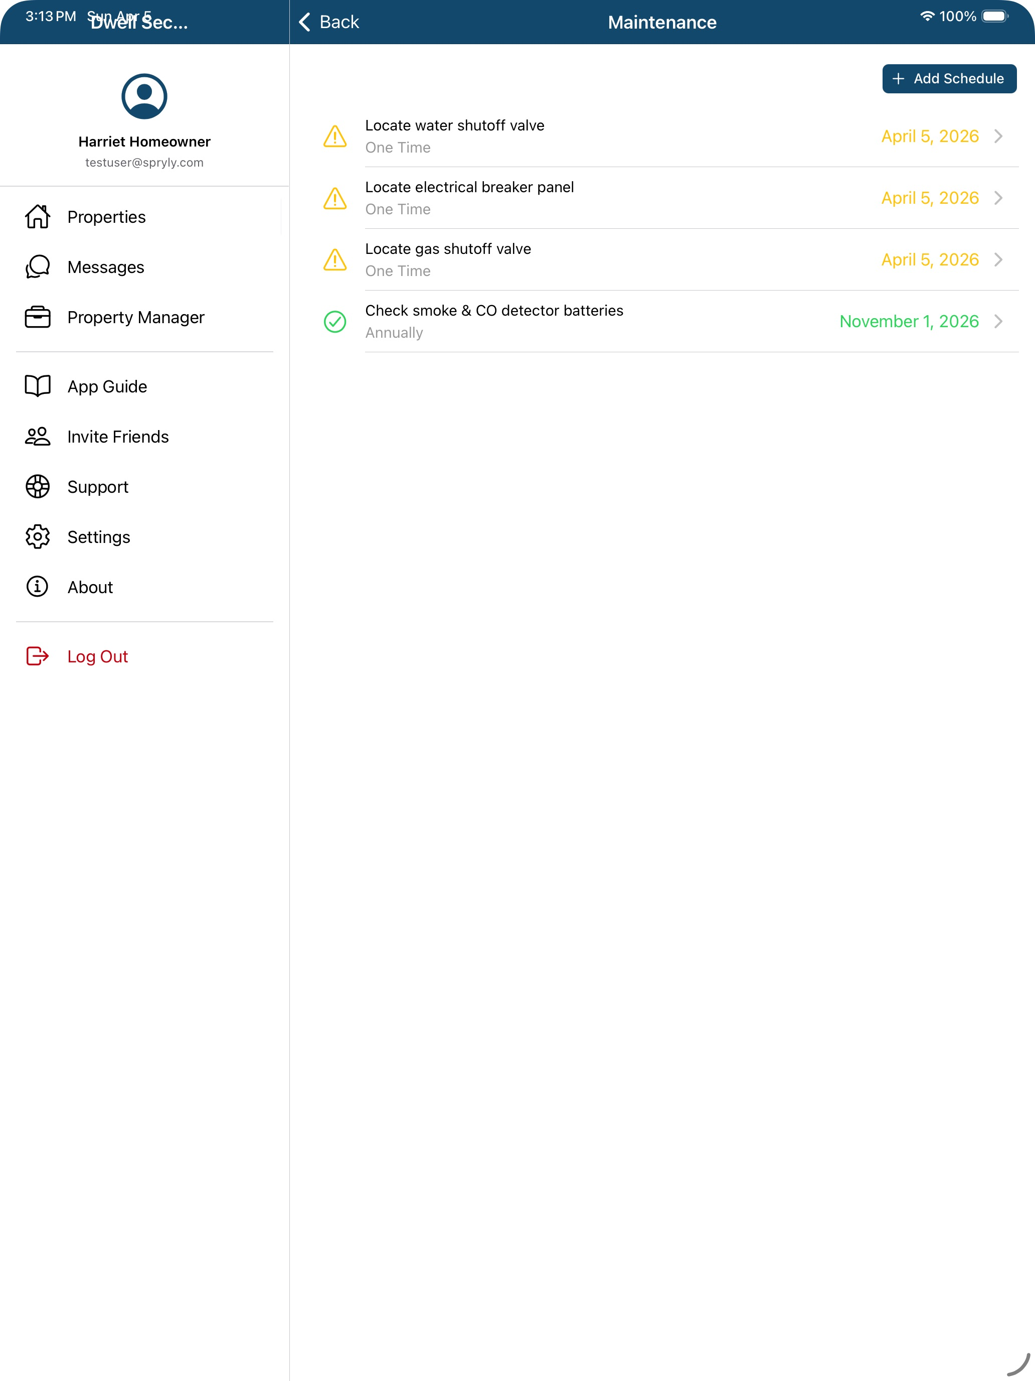
Task: Click the Invite Friends people icon
Action: click(x=38, y=437)
